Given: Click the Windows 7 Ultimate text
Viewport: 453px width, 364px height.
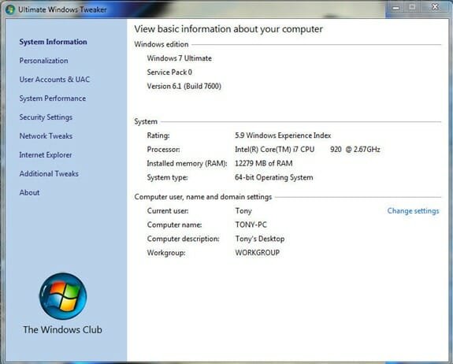Looking at the screenshot, I should [180, 58].
